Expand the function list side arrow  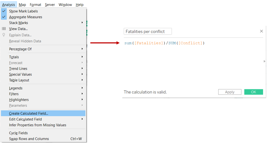[x=264, y=61]
